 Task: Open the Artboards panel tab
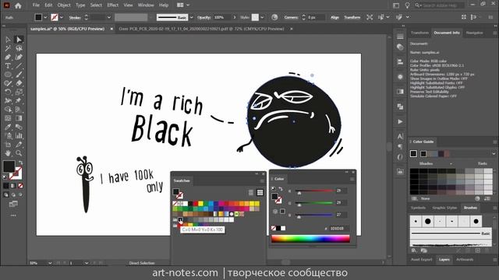(465, 259)
